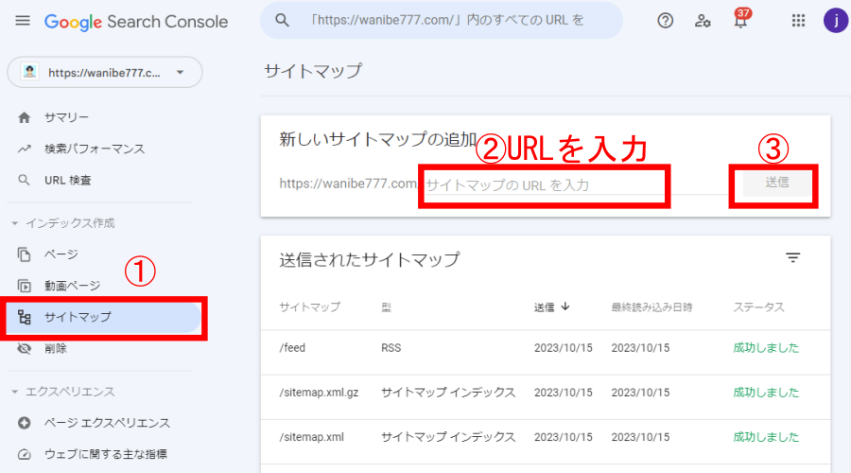This screenshot has width=851, height=473.
Task: Open 動画ページ report
Action: tap(72, 286)
